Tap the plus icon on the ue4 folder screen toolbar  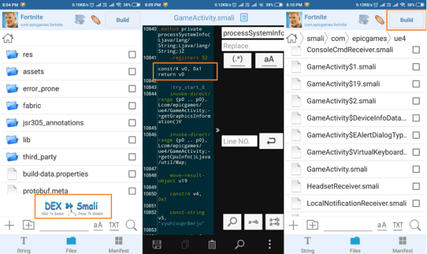(294, 225)
